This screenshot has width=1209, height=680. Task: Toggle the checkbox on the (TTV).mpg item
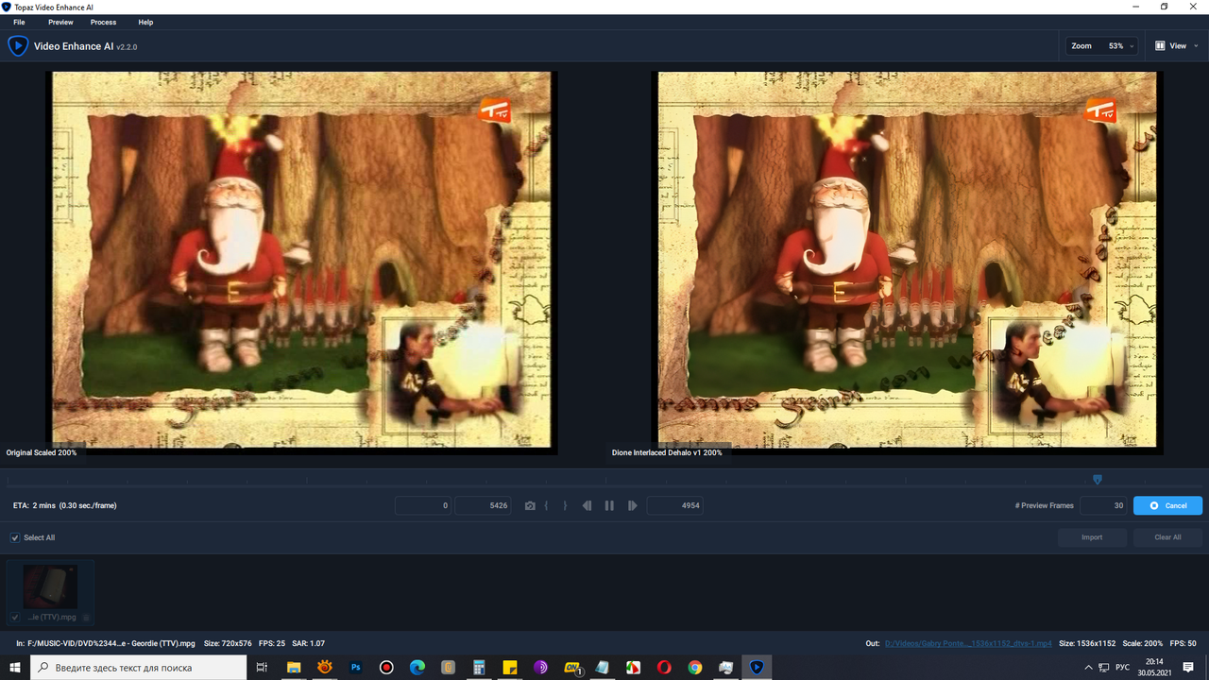[15, 617]
